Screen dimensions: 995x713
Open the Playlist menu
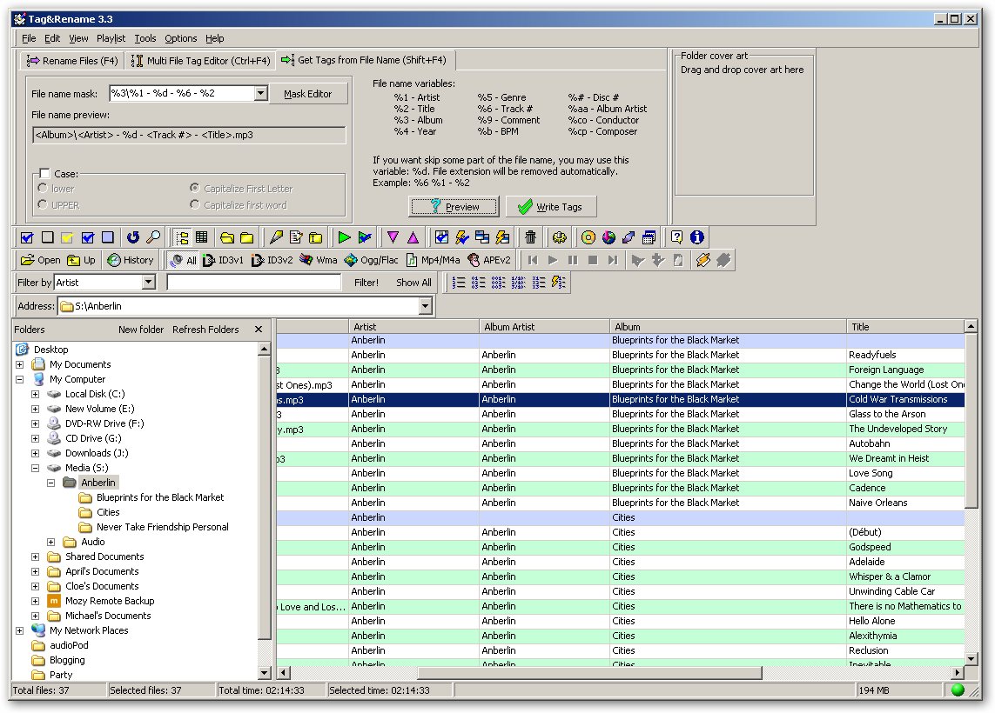[111, 38]
